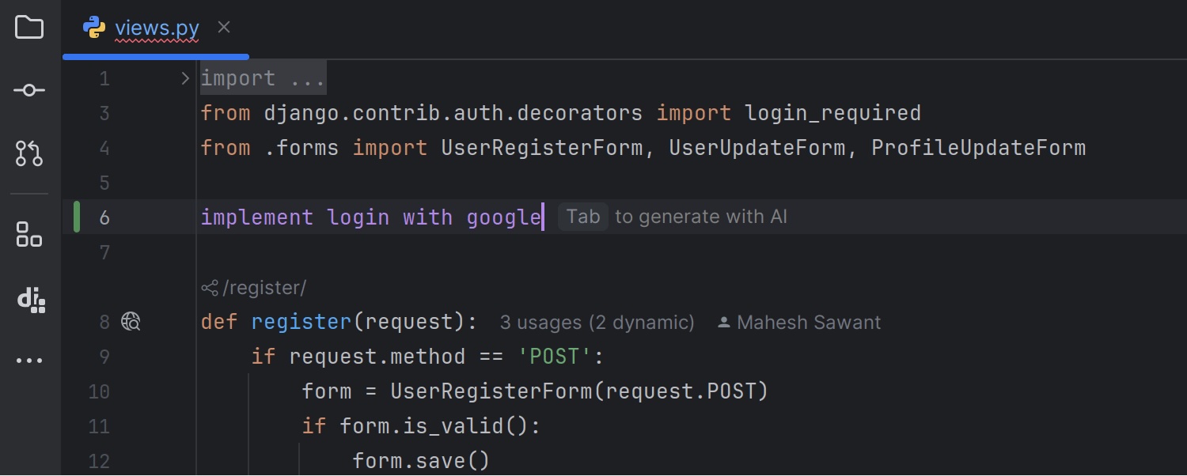Close the views.py tab
This screenshot has width=1187, height=476.
coord(222,26)
